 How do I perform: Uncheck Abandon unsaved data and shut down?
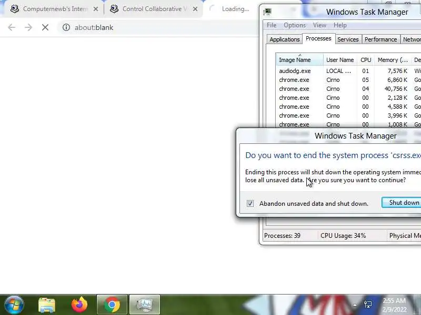(250, 204)
